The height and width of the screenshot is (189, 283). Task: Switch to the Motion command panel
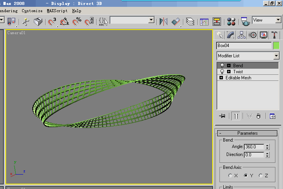253,35
